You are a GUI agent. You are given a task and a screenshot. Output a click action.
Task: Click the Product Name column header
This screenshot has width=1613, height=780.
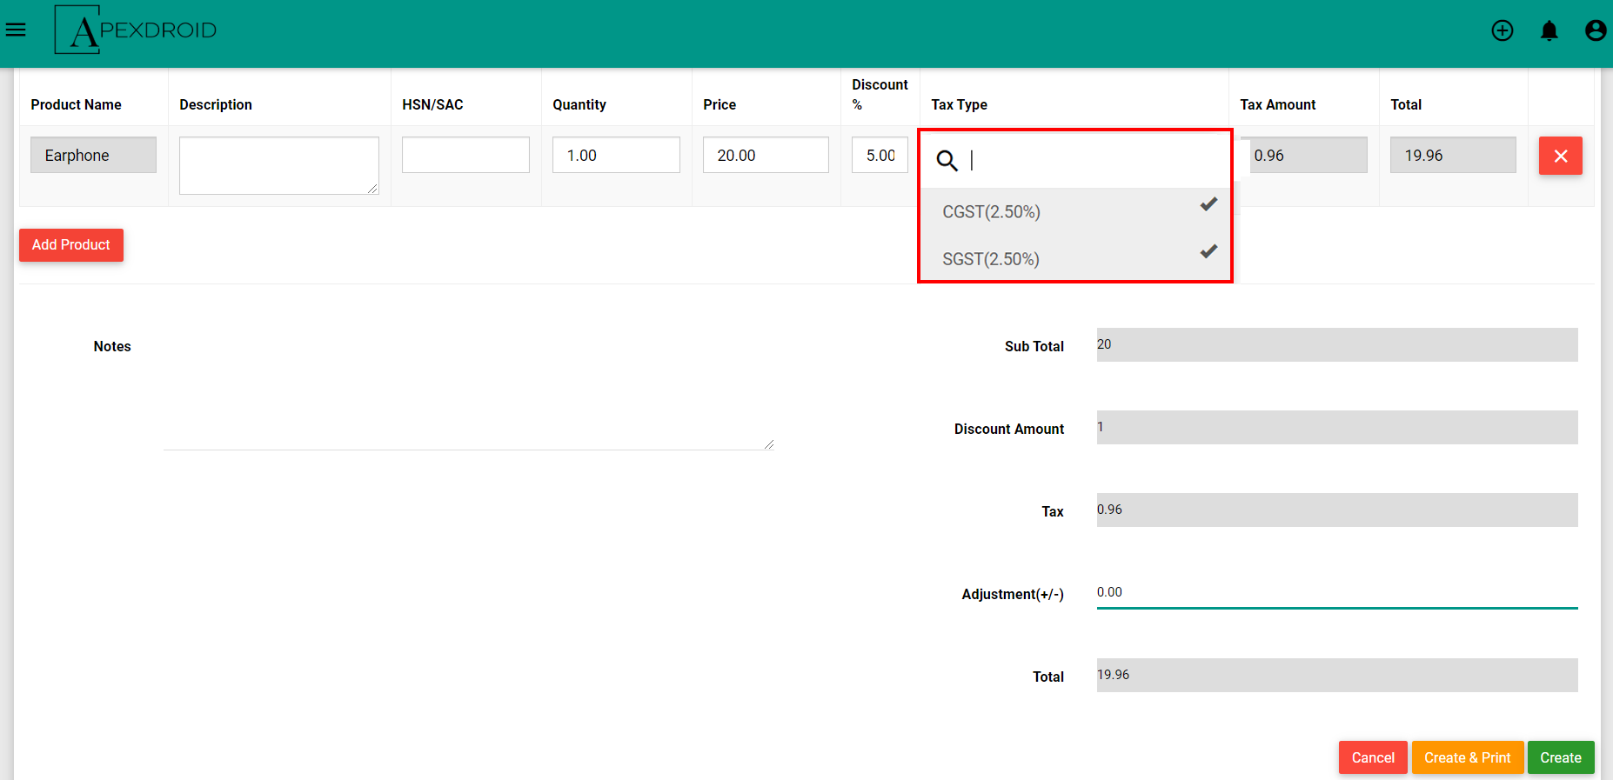pyautogui.click(x=77, y=104)
